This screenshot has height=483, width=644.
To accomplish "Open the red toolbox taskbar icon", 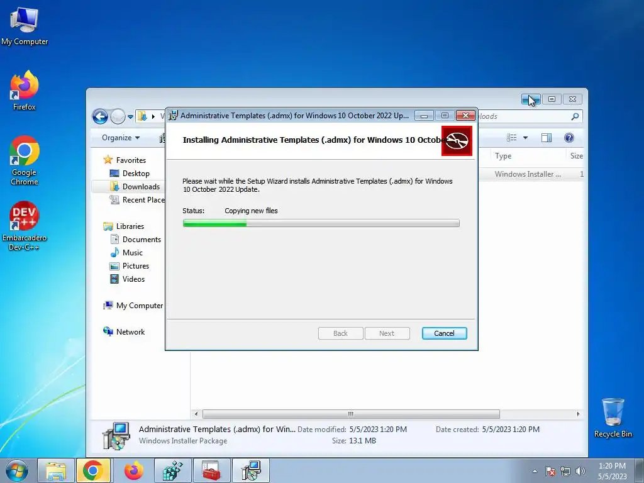I will (x=211, y=470).
